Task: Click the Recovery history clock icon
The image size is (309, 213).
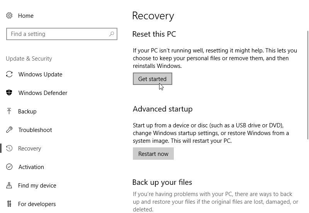Action: pyautogui.click(x=9, y=149)
